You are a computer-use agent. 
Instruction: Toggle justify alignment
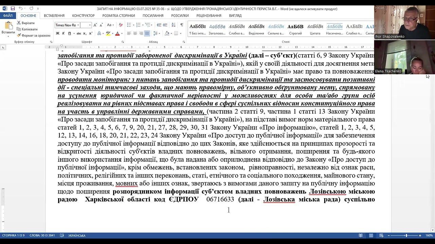pyautogui.click(x=147, y=33)
